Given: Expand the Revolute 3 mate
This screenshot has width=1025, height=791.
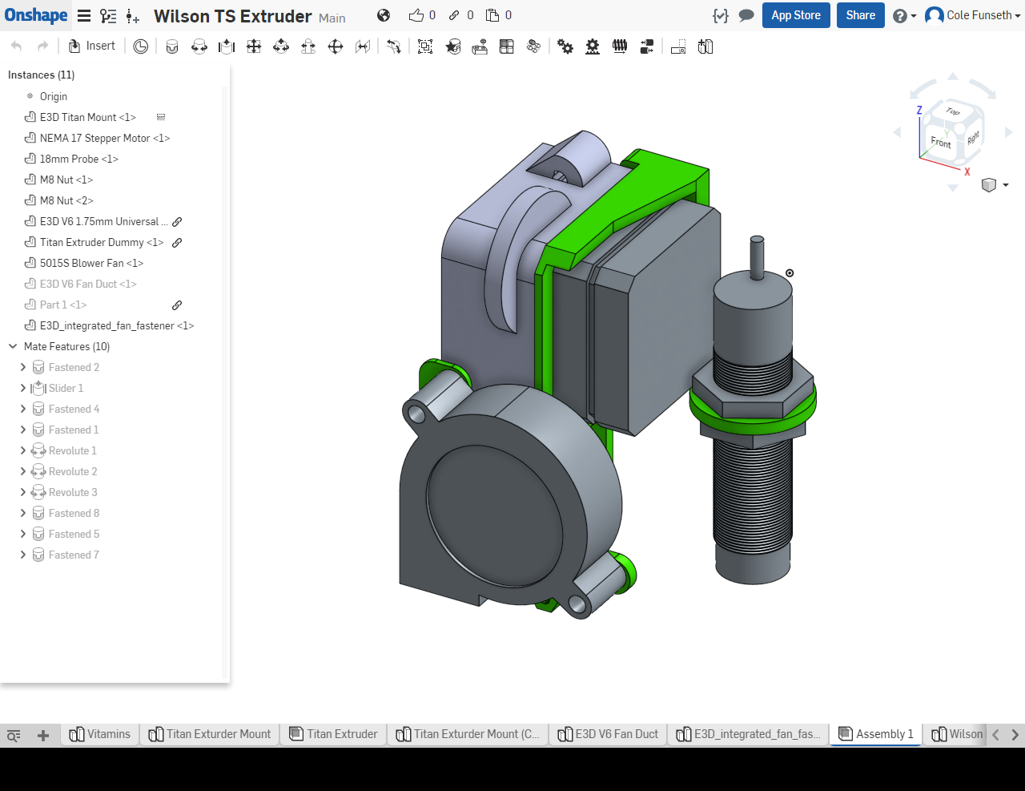Looking at the screenshot, I should click(x=23, y=492).
